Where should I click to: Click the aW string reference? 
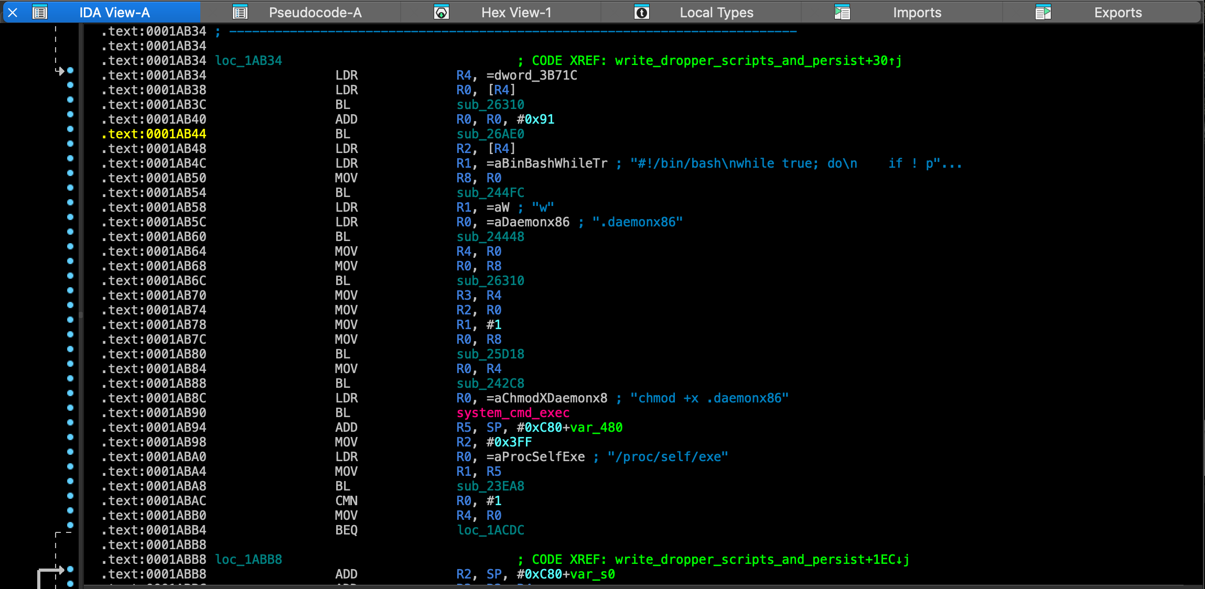click(502, 208)
